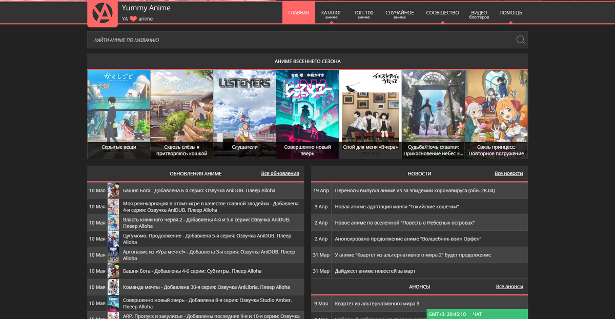Open the Совершенно новый зверь poster
The height and width of the screenshot is (319, 615).
[307, 114]
